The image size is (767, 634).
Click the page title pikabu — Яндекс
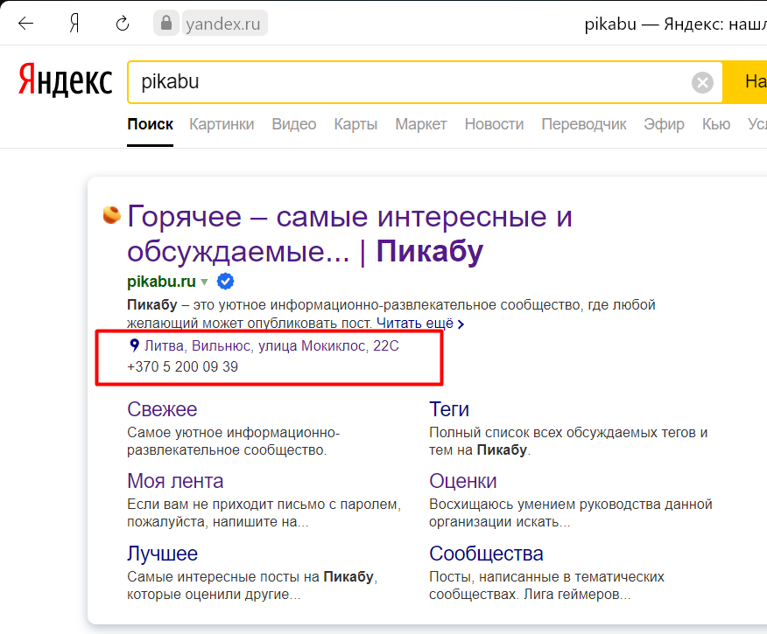[x=676, y=24]
